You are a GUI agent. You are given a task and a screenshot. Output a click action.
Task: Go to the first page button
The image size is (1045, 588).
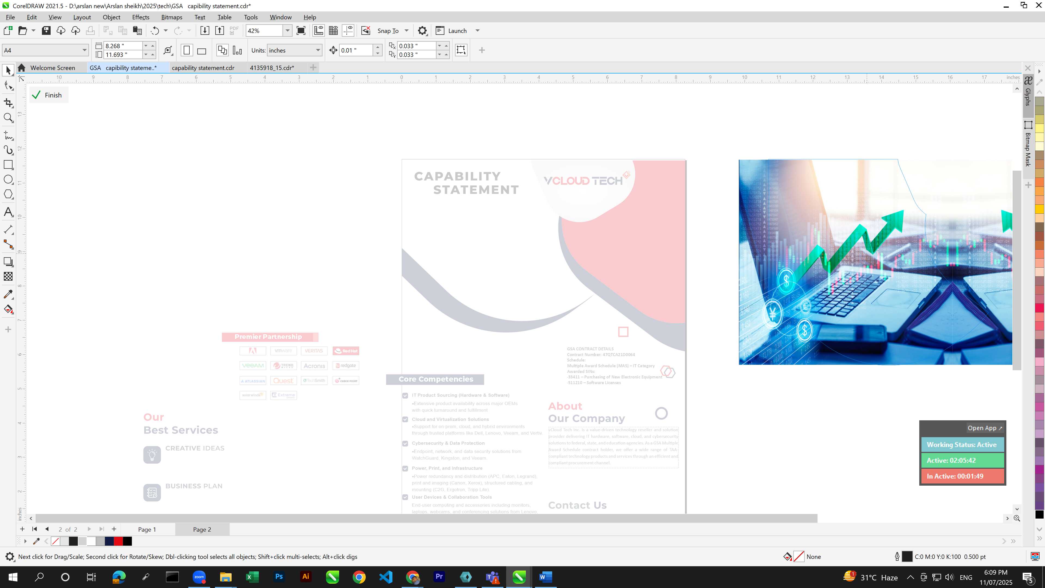[x=35, y=529]
